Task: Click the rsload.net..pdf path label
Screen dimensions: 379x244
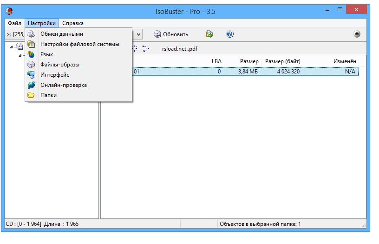Action: click(x=180, y=49)
